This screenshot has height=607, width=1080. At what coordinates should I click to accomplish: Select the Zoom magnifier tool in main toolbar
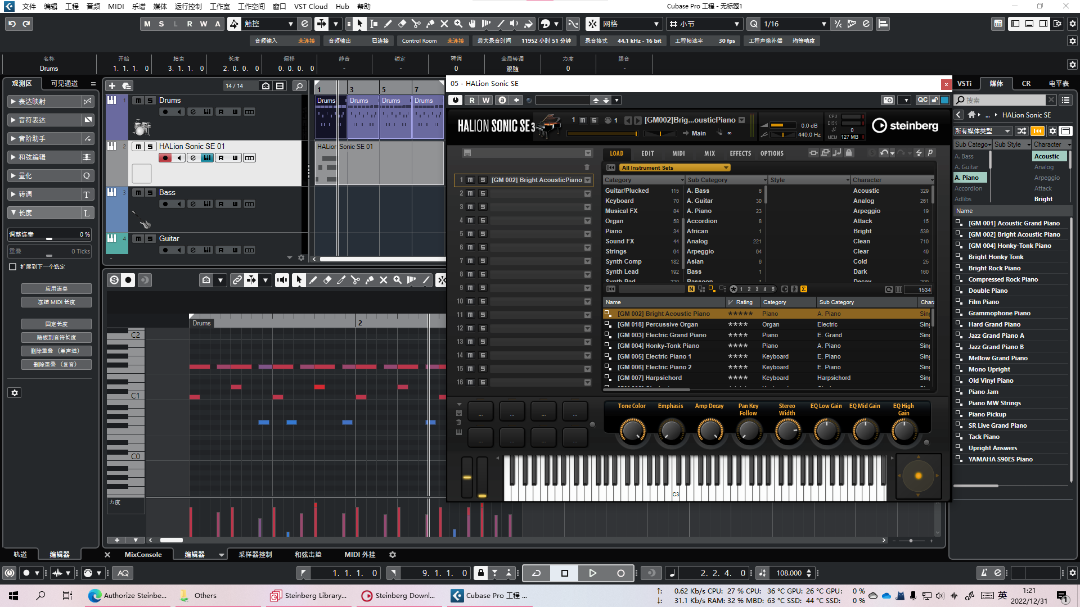[x=458, y=24]
